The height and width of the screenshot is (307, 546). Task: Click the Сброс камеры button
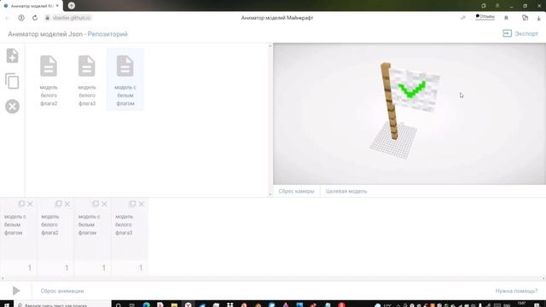coord(296,191)
